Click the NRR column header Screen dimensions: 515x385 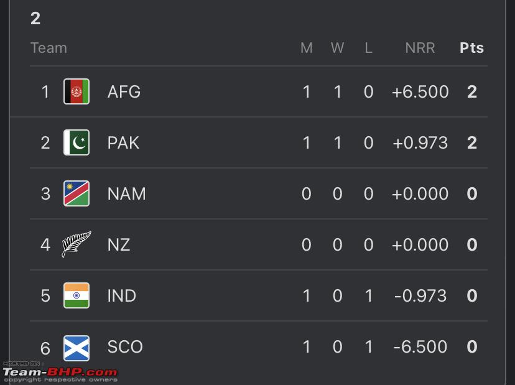pos(420,48)
